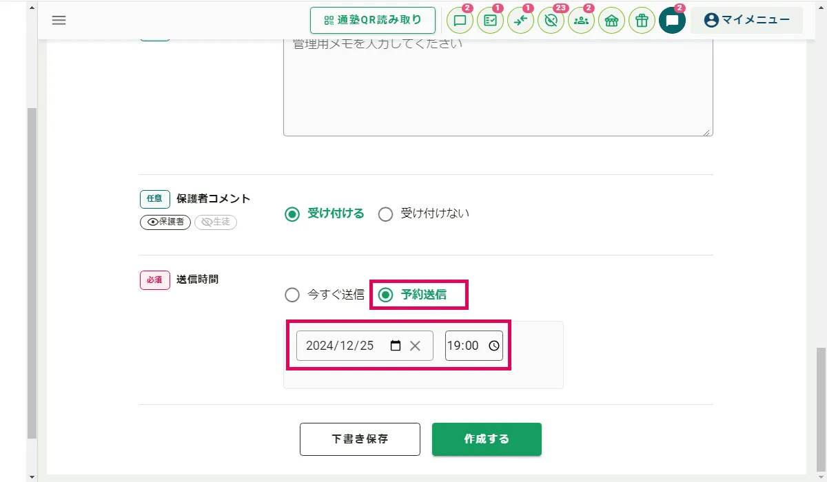Open the calendar picker in date field

(396, 346)
